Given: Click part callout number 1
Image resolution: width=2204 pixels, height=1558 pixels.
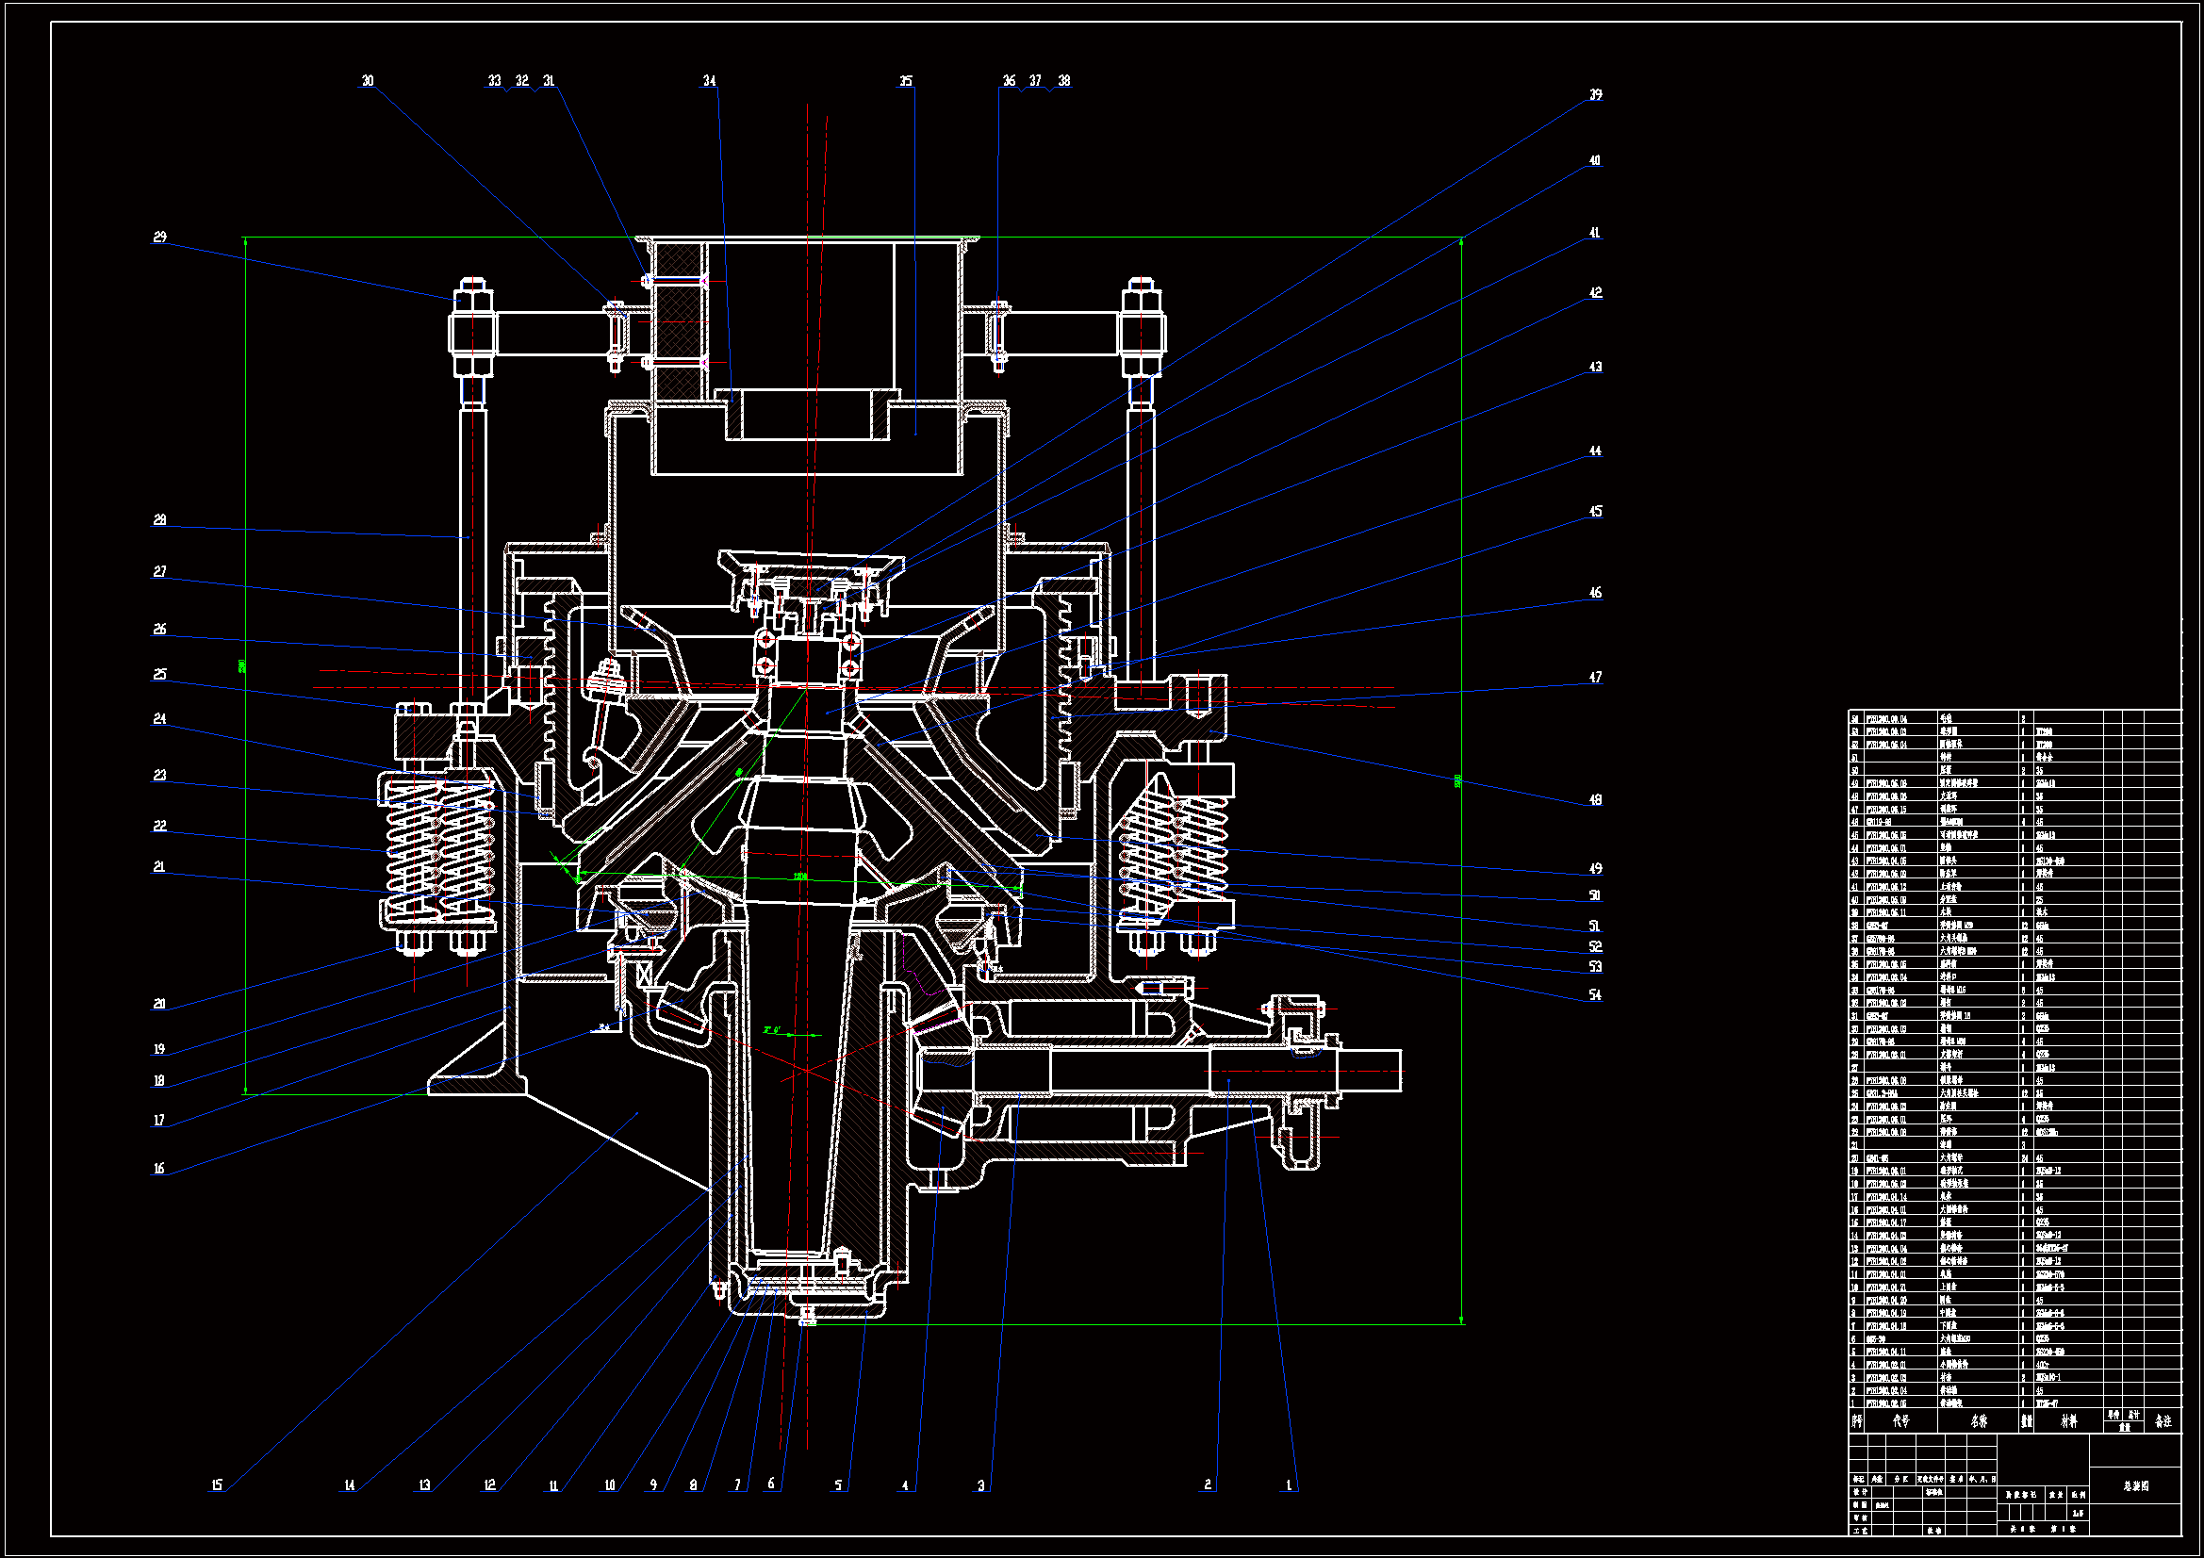Looking at the screenshot, I should pos(1289,1484).
